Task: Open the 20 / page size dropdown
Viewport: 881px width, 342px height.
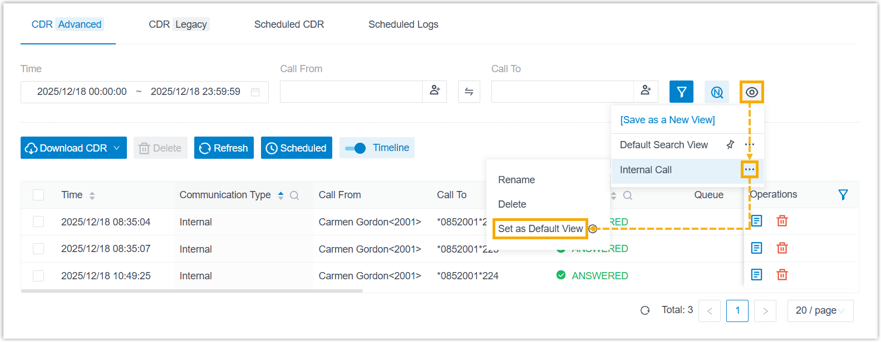Action: (820, 311)
